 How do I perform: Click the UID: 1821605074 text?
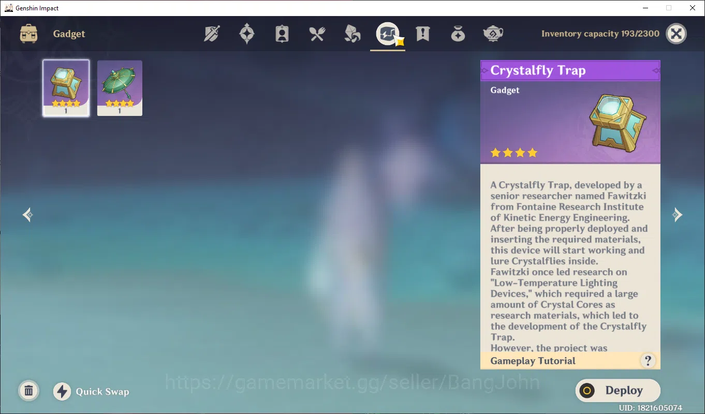tap(651, 408)
